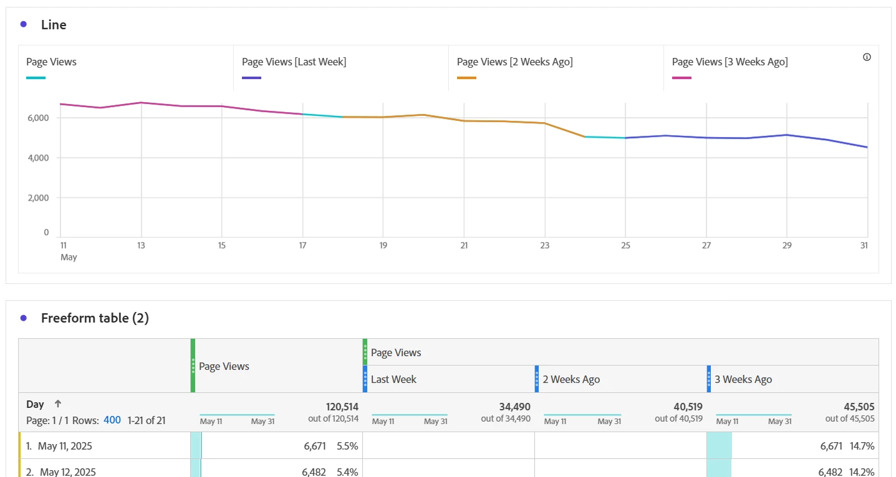Screen dimensions: 896x477
Task: Click the teal Page Views color swatch
Action: point(36,78)
